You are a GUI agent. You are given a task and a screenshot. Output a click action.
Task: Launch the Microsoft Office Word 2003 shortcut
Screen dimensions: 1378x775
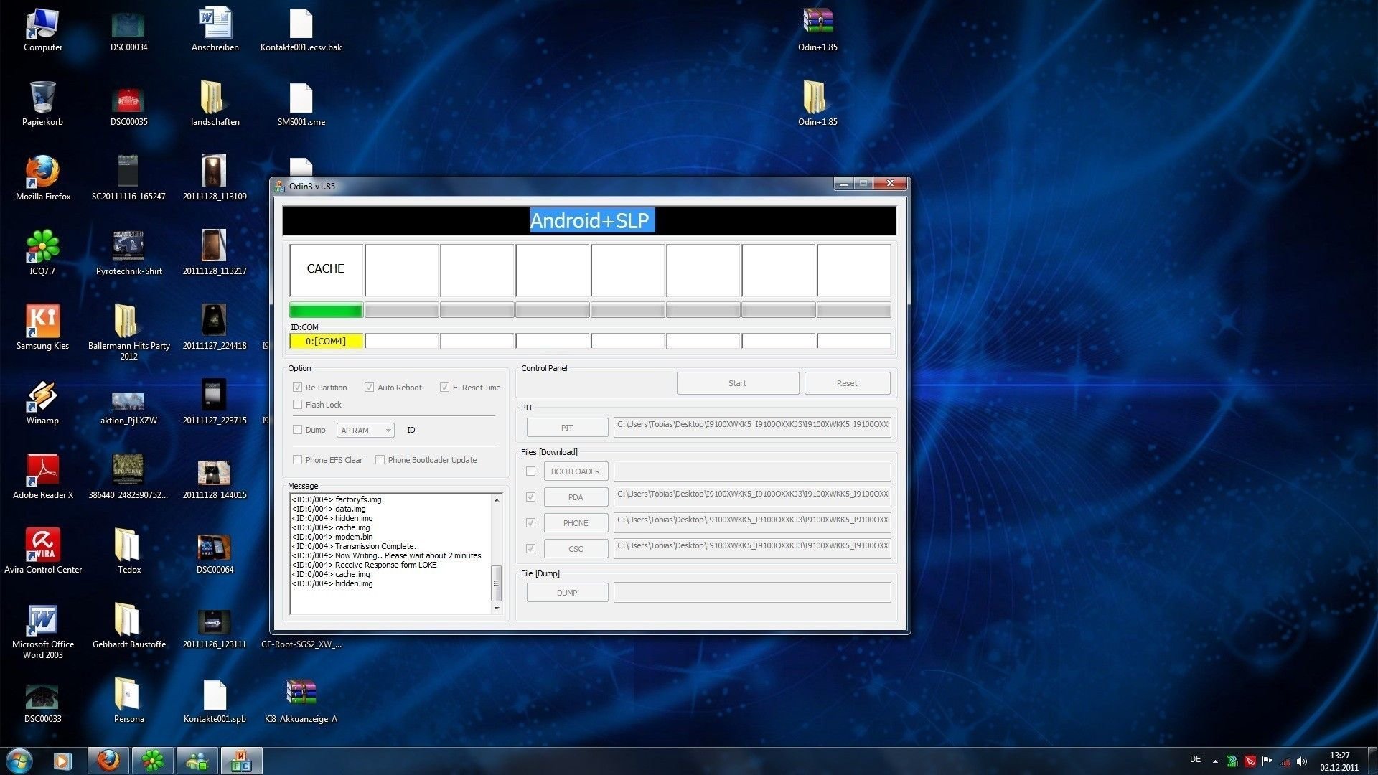tap(42, 631)
